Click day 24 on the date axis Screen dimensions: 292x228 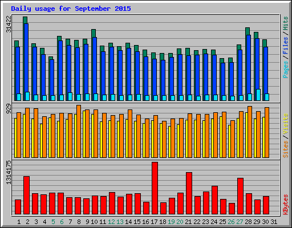(x=214, y=222)
